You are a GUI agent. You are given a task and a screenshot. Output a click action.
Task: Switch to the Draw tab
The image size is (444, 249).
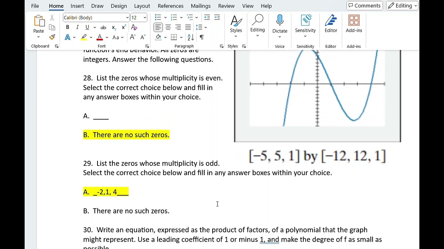pos(97,6)
